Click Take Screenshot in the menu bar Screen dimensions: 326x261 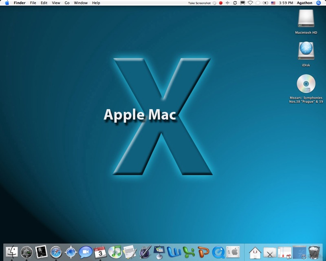[x=199, y=3]
